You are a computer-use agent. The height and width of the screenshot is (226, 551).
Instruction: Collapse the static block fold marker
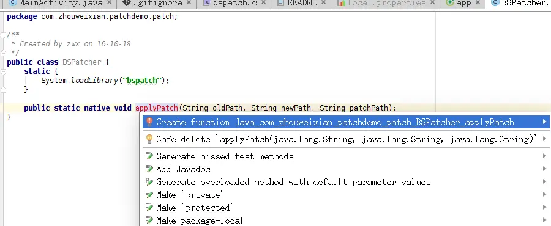pyautogui.click(x=3, y=71)
